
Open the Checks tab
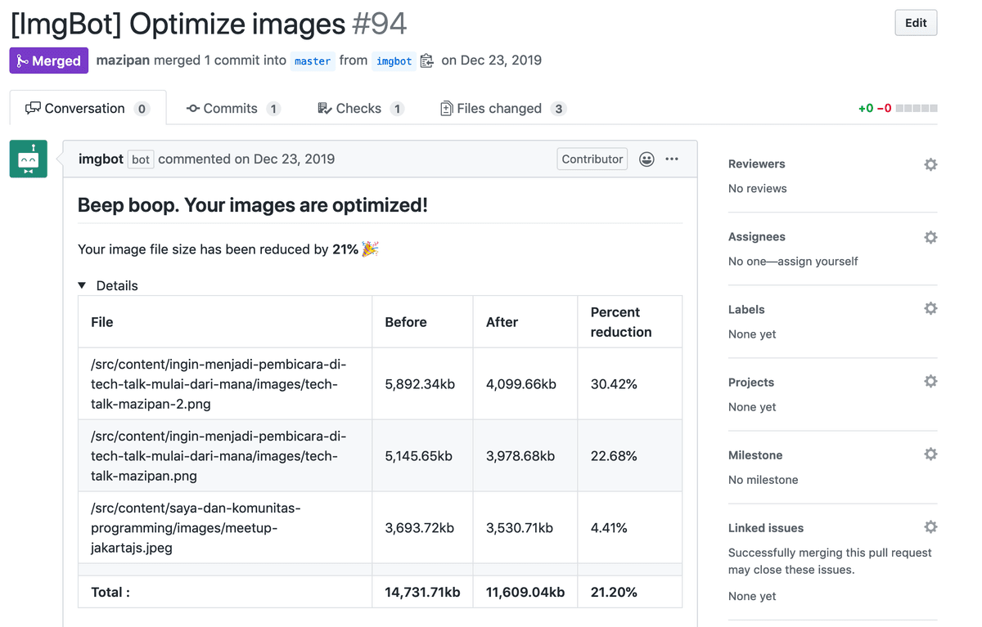[360, 109]
